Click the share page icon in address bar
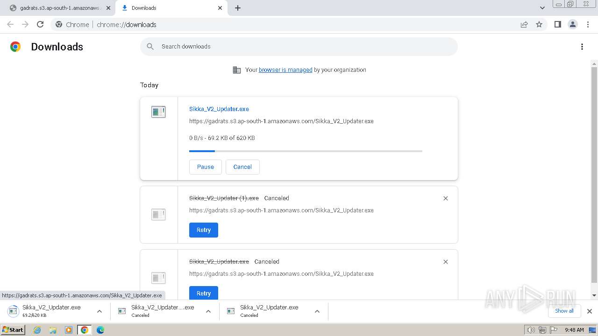Viewport: 598px width, 336px height. (524, 25)
